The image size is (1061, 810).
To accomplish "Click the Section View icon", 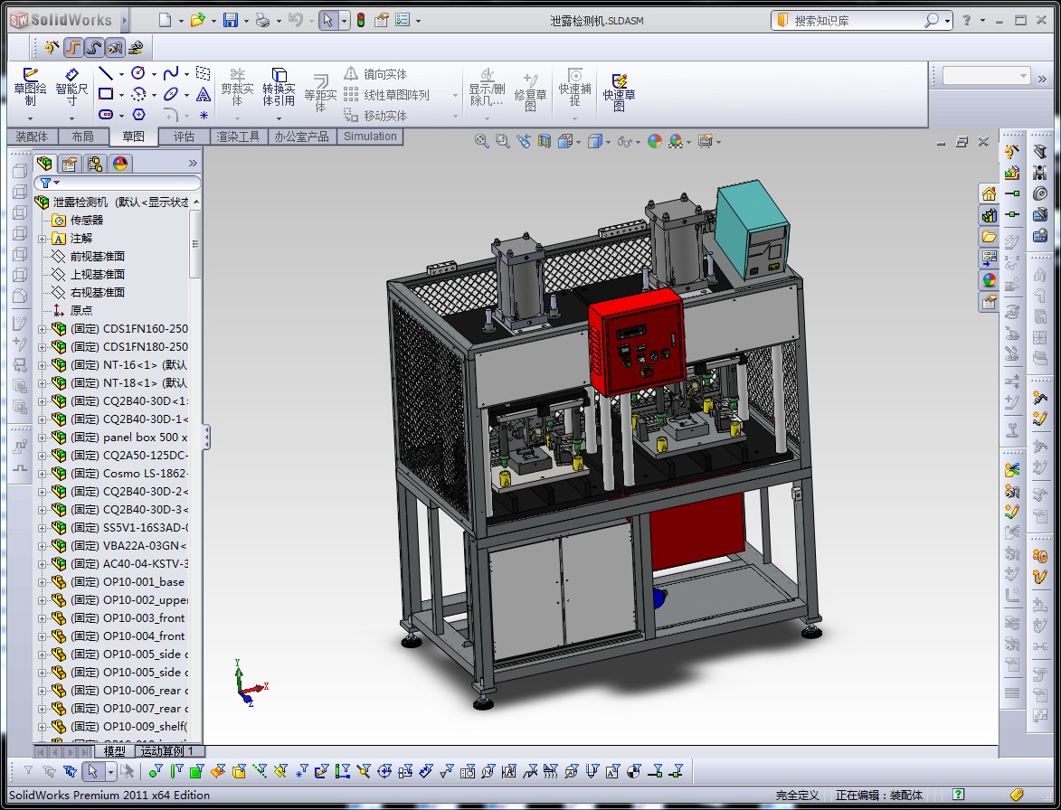I will [544, 141].
